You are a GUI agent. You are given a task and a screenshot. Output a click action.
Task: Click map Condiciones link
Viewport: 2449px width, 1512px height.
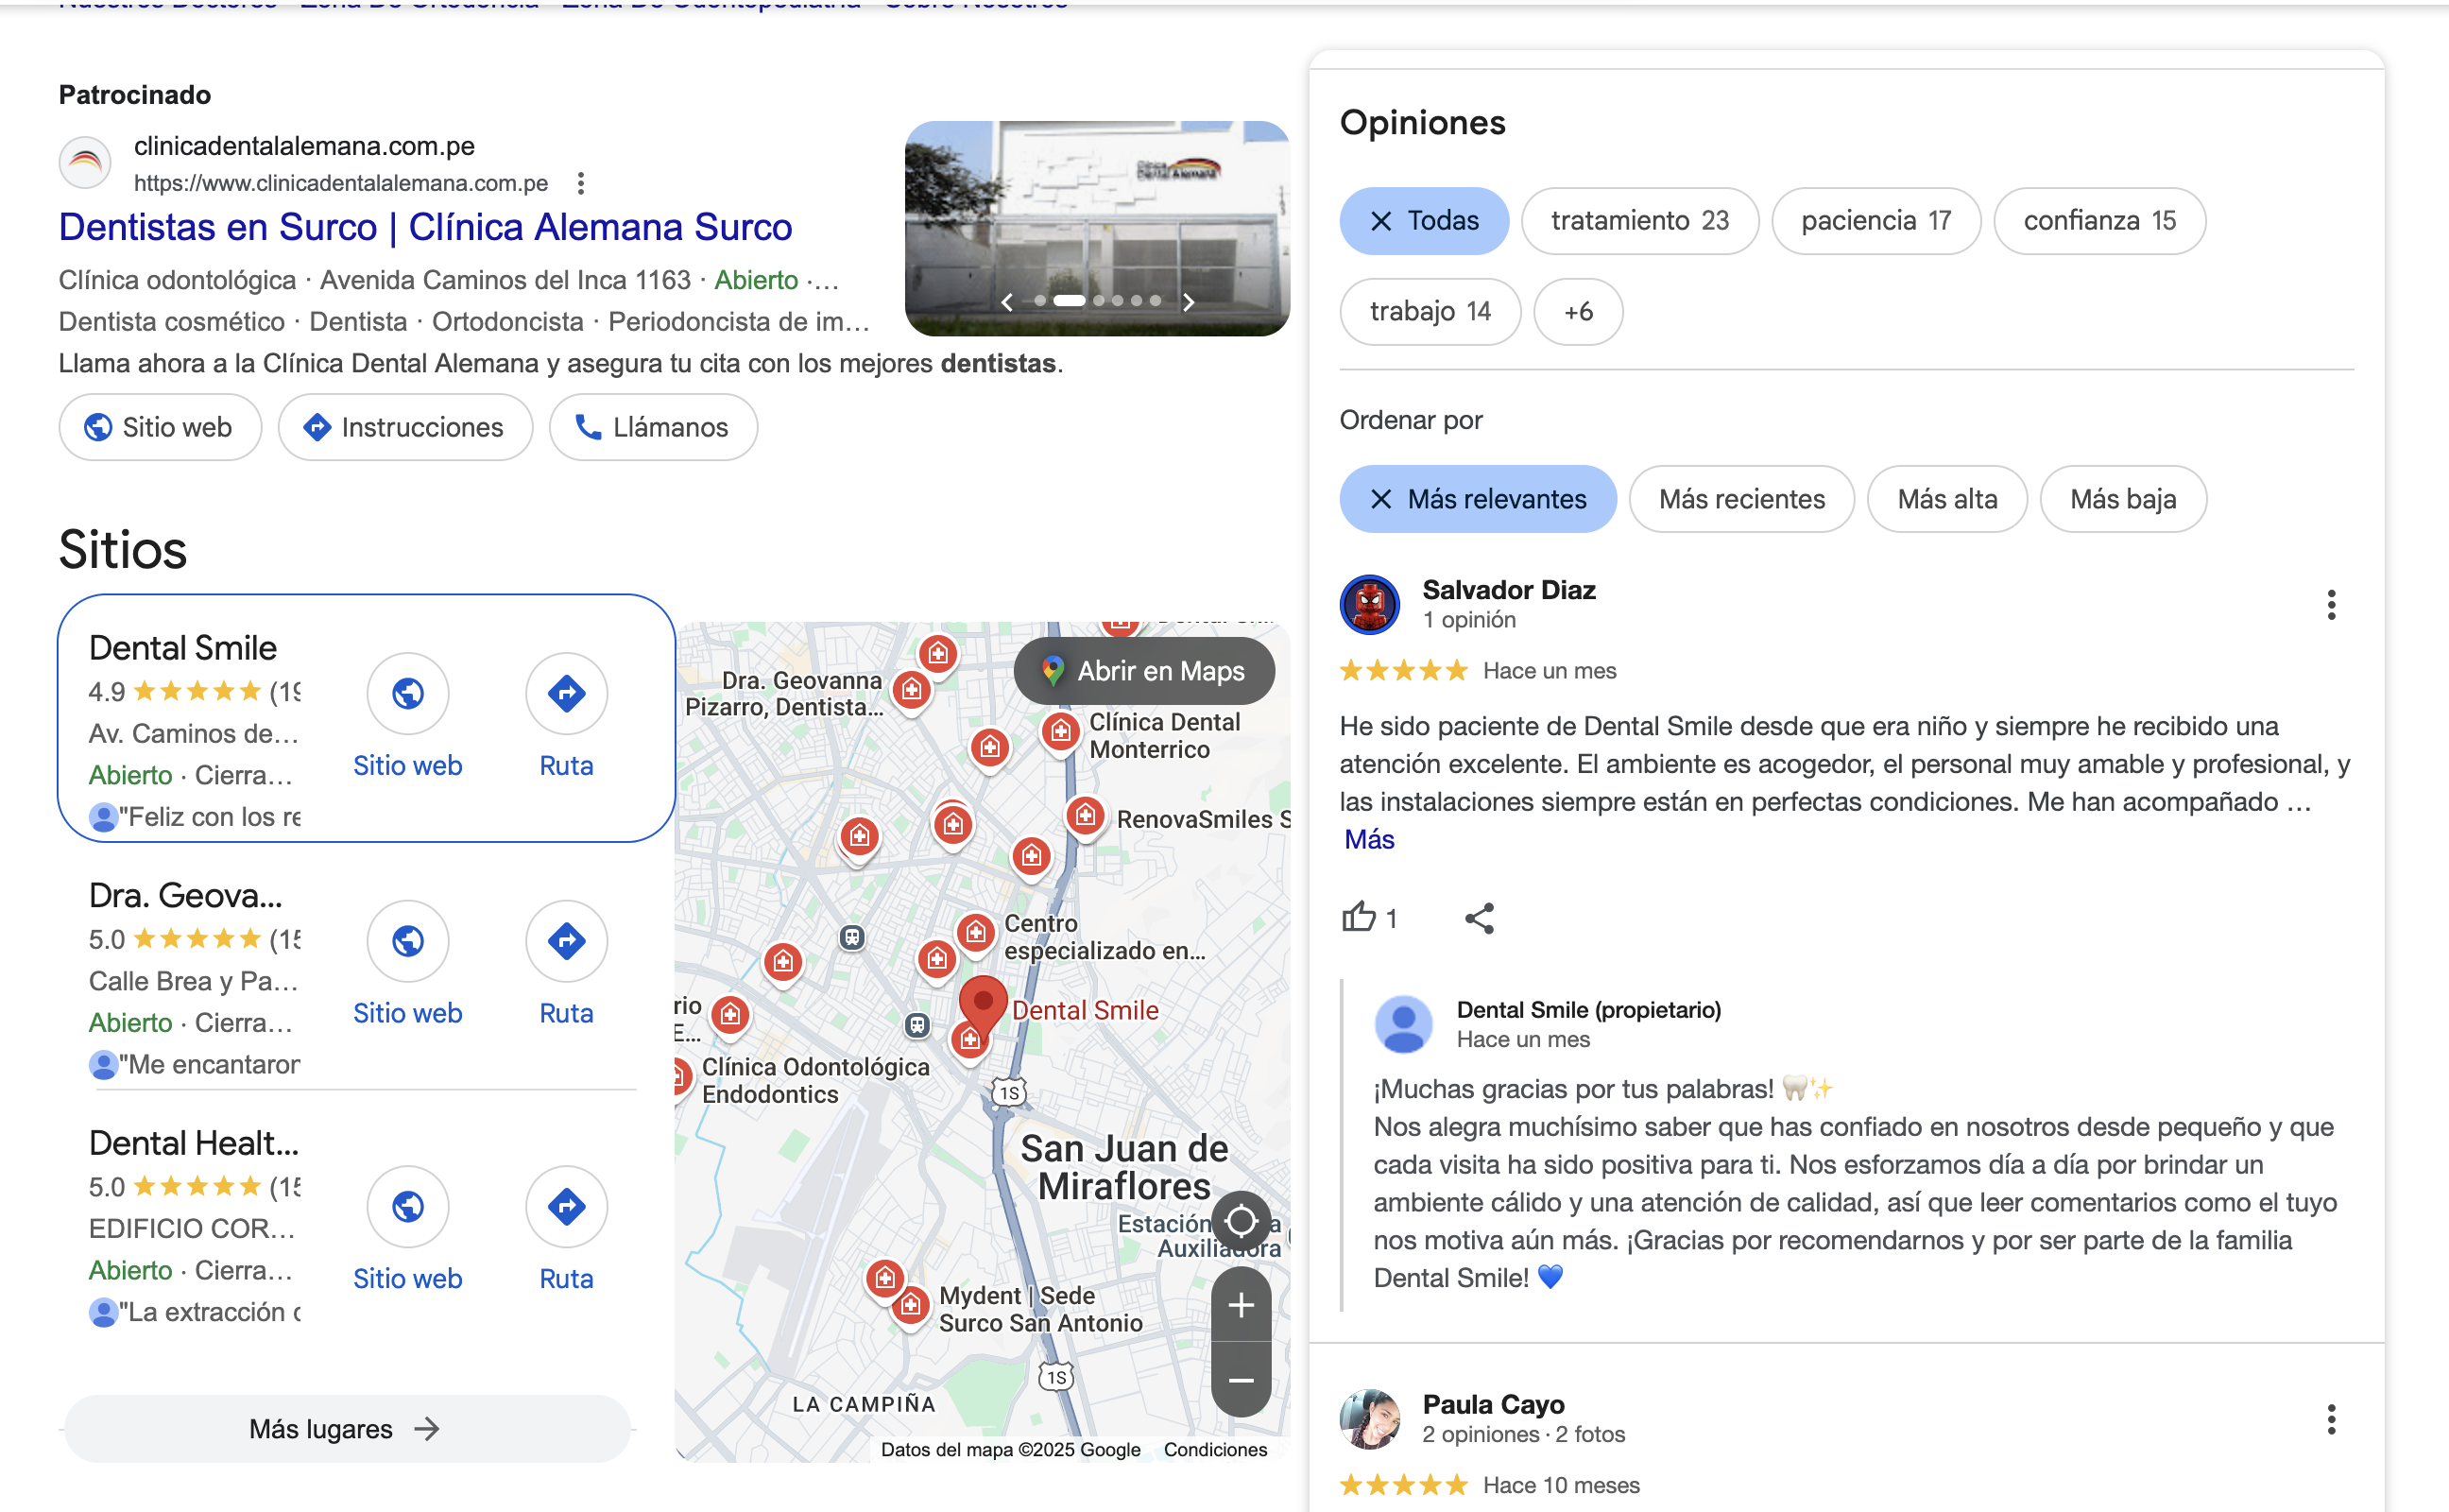click(1214, 1449)
